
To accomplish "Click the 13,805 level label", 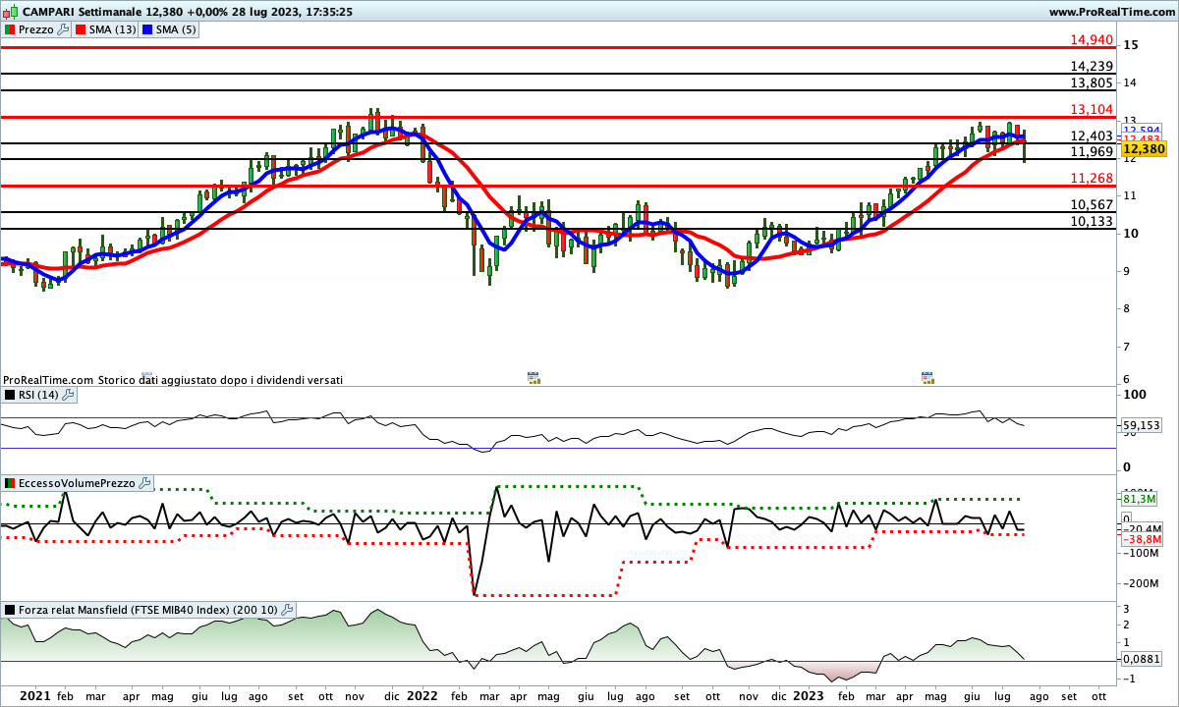I will [1092, 83].
